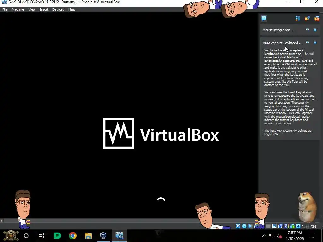
Task: Click the keep finished progresses icon
Action: (307, 19)
